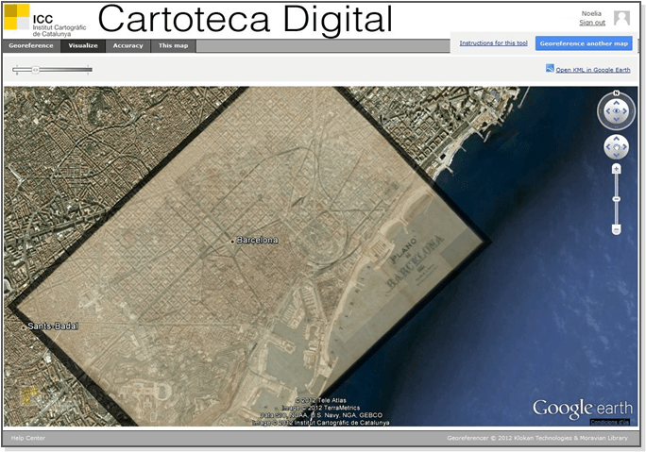Look right using the look-around arrow
This screenshot has width=646, height=452.
[627, 112]
